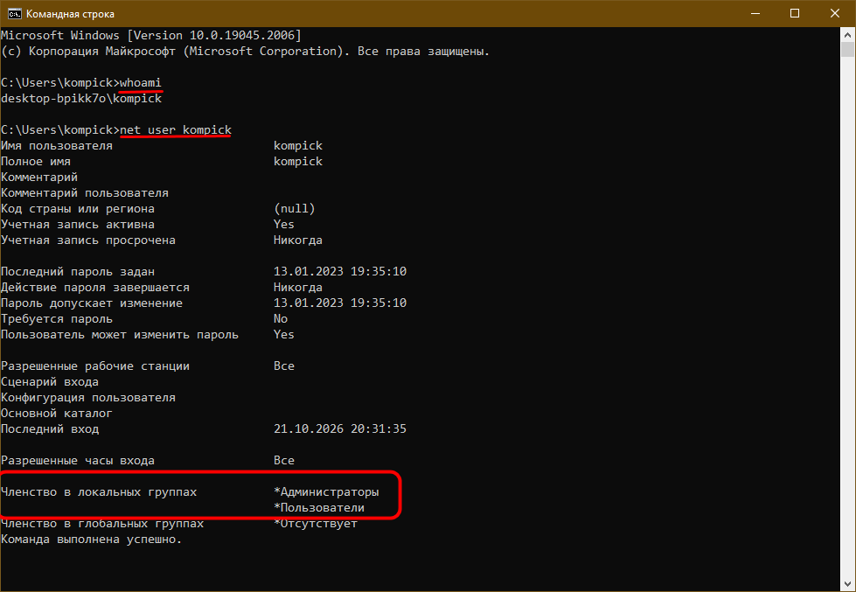Click "Все" beside "Разрешенные часы входа"
856x592 pixels.
284,460
